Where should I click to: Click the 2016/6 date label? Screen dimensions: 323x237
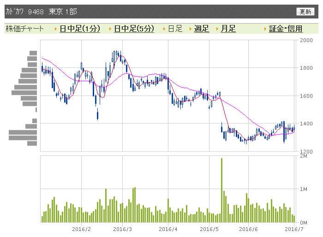pos(248,229)
